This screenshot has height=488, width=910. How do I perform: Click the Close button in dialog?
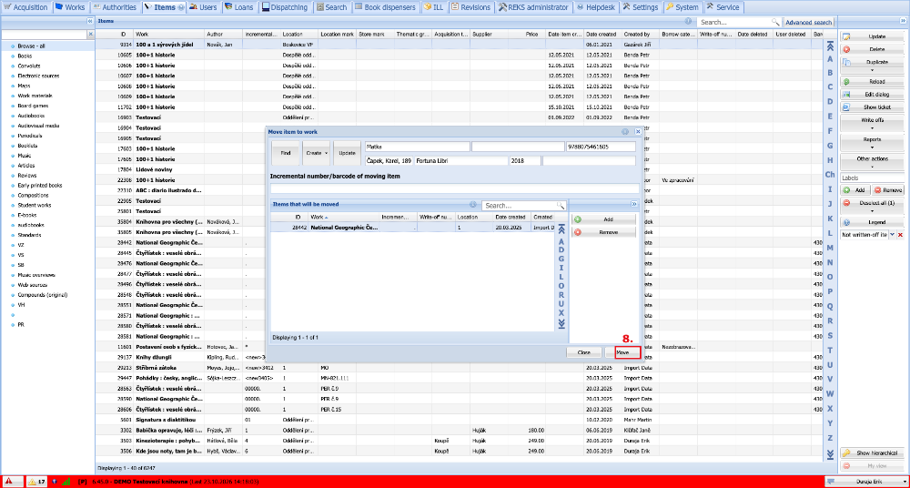click(x=584, y=352)
